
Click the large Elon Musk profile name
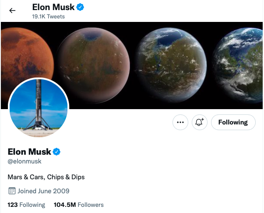[x=29, y=152]
